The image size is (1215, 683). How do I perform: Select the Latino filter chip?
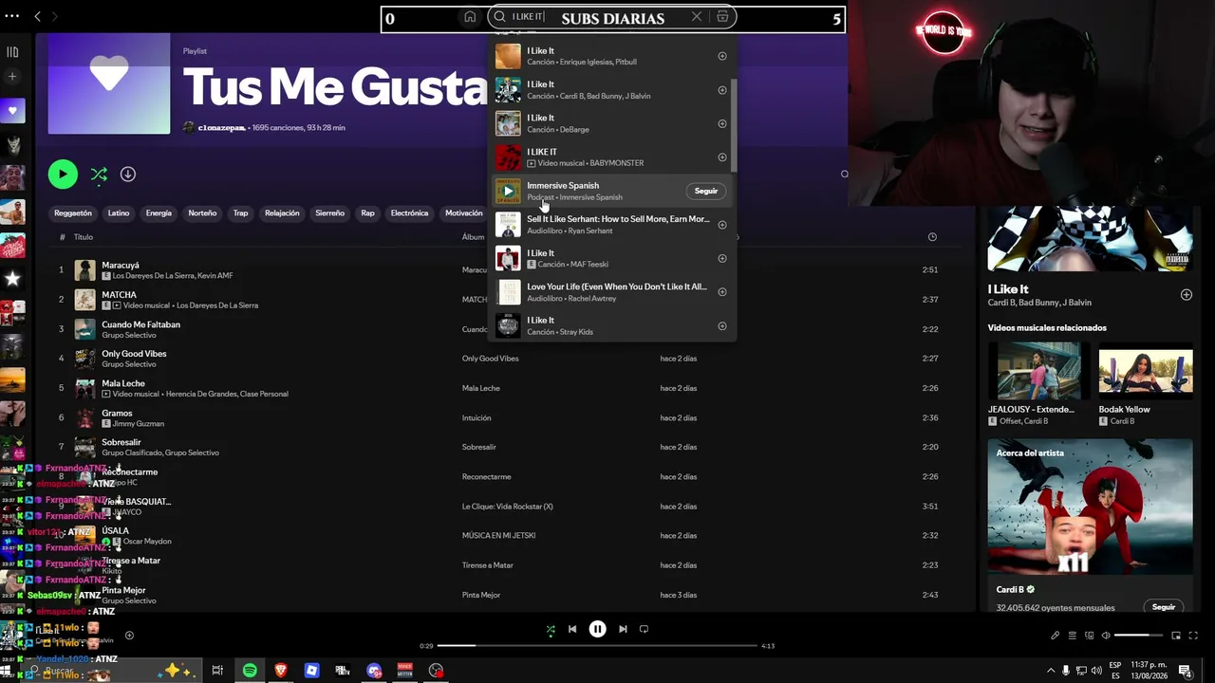tap(119, 213)
